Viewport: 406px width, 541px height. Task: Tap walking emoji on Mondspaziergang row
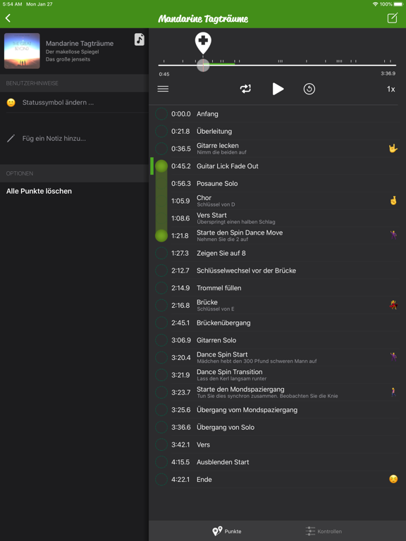[393, 392]
